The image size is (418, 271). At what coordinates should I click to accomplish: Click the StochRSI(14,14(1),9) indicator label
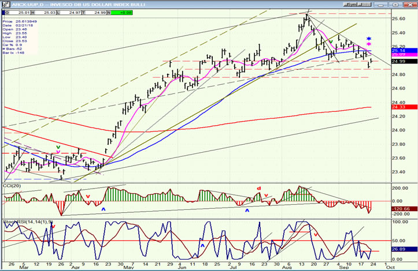pyautogui.click(x=28, y=221)
